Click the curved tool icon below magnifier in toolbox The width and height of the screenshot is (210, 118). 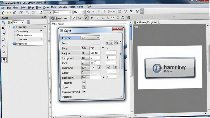tap(4, 34)
